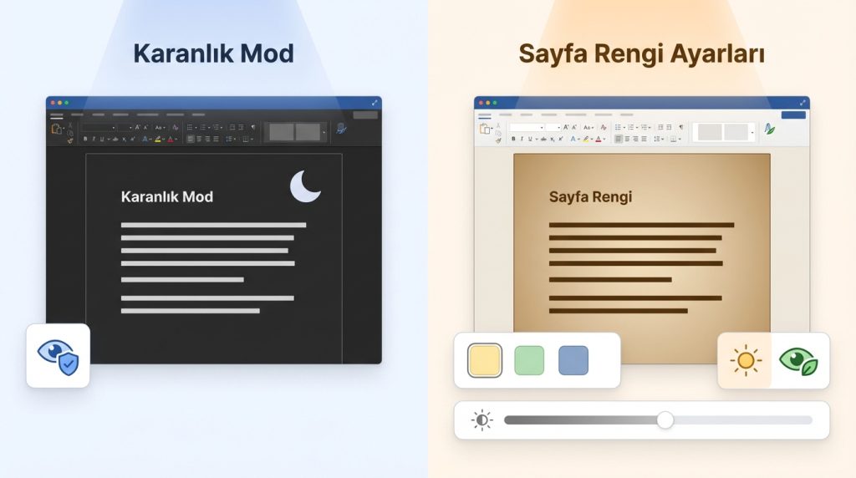Decrease indent in the sepia-page window
856x478 pixels.
(x=660, y=127)
